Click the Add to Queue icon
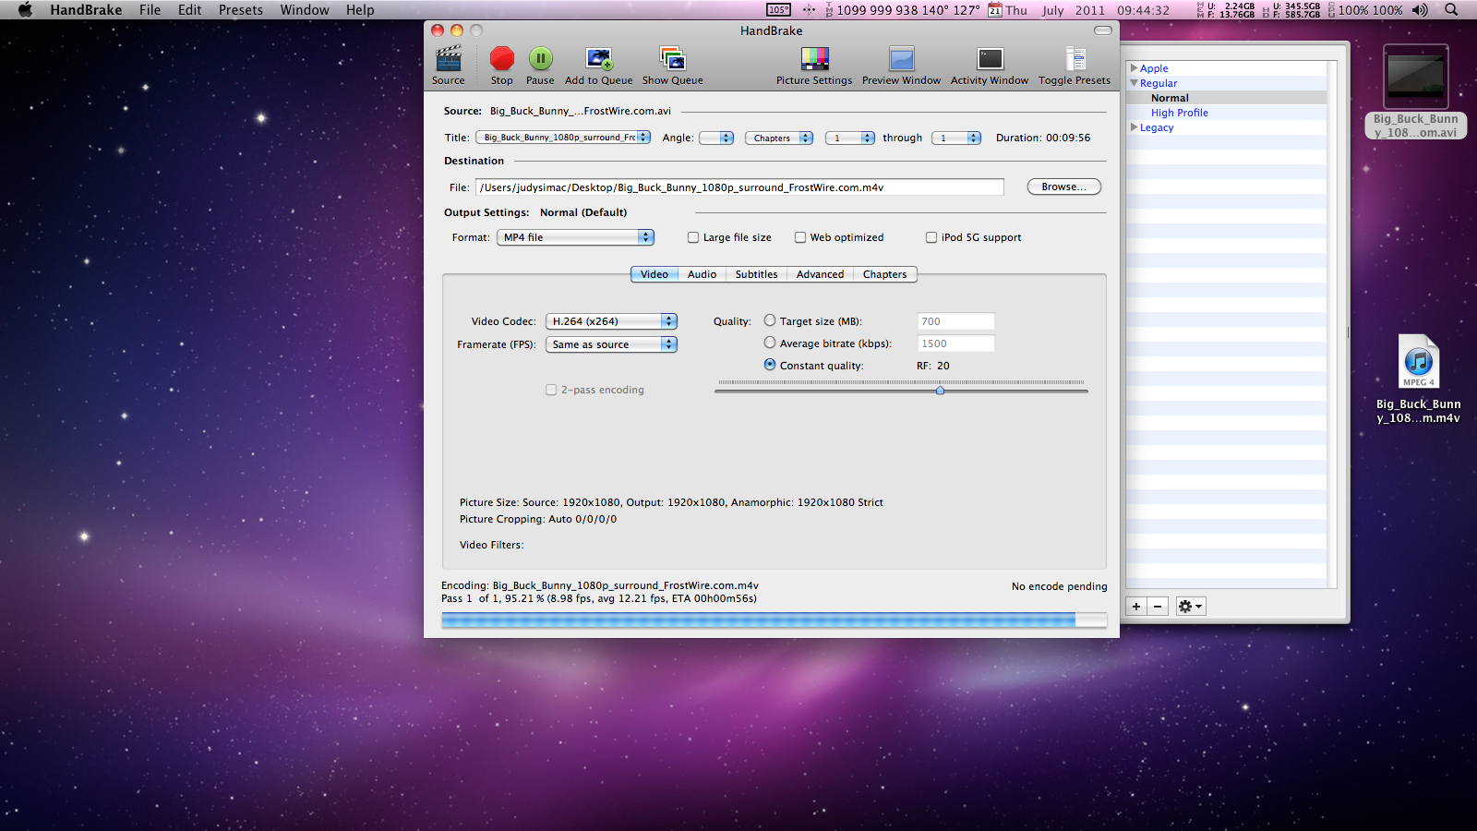The height and width of the screenshot is (831, 1477). [599, 59]
